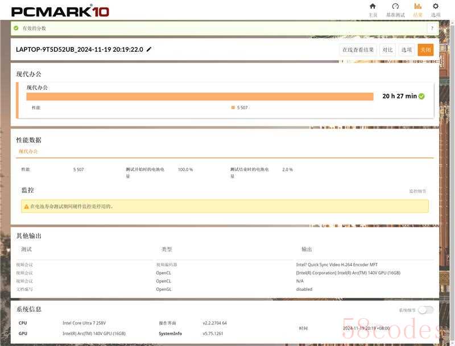Click the yellow warning triangle icon

tap(26, 206)
